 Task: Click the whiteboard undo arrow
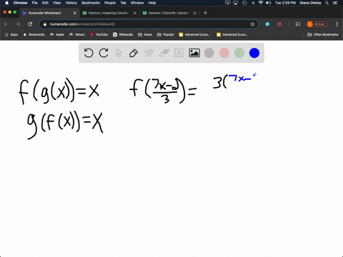(89, 53)
